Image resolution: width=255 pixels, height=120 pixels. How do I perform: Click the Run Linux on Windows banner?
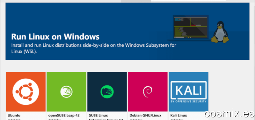click(127, 31)
